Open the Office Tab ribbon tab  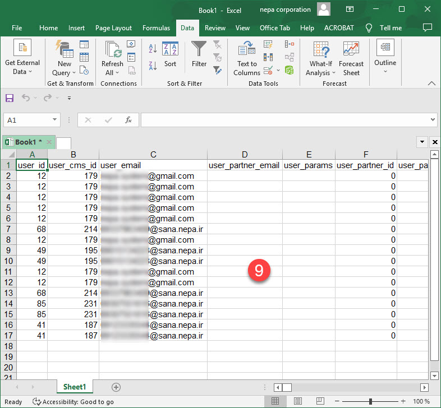[x=275, y=28]
